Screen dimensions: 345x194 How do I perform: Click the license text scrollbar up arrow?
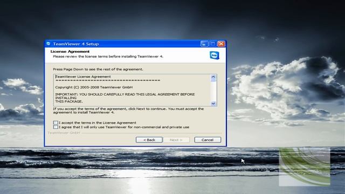[x=213, y=77]
